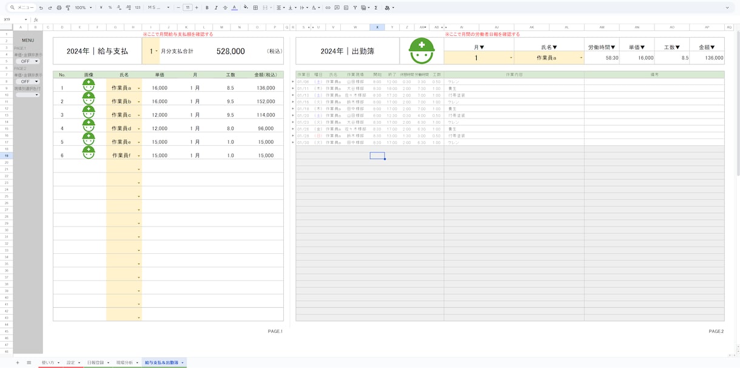This screenshot has width=740, height=368.
Task: Apply yen currency format
Action: [x=101, y=8]
